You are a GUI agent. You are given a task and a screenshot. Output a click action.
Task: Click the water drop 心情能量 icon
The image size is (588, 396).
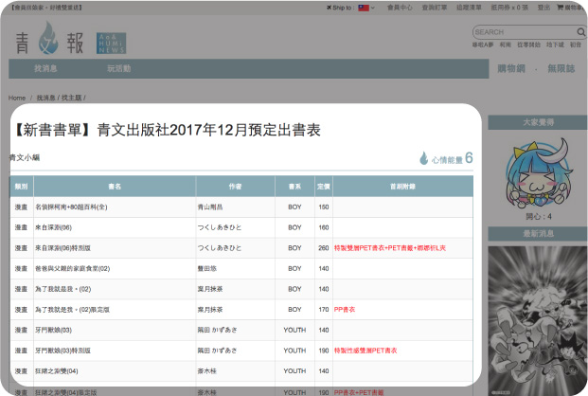click(424, 158)
